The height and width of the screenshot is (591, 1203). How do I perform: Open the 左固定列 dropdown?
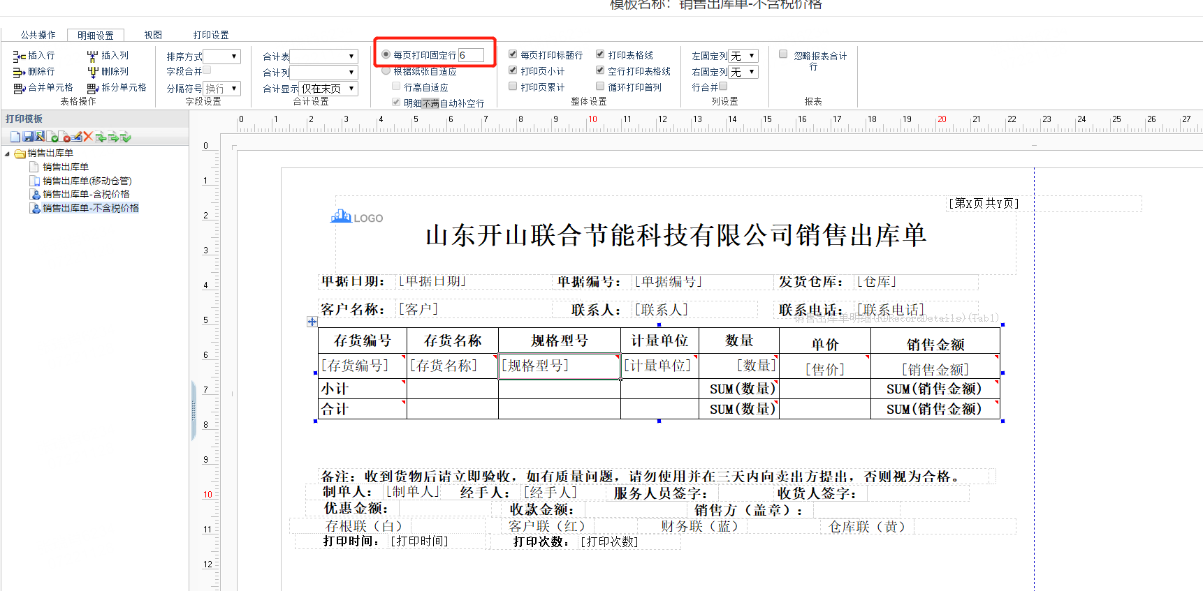tap(743, 56)
